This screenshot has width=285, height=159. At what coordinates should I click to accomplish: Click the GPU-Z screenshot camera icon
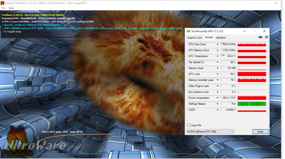click(260, 37)
